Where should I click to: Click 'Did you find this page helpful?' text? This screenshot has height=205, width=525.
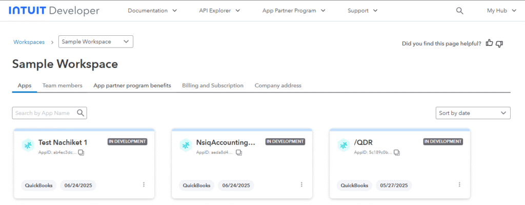(441, 43)
